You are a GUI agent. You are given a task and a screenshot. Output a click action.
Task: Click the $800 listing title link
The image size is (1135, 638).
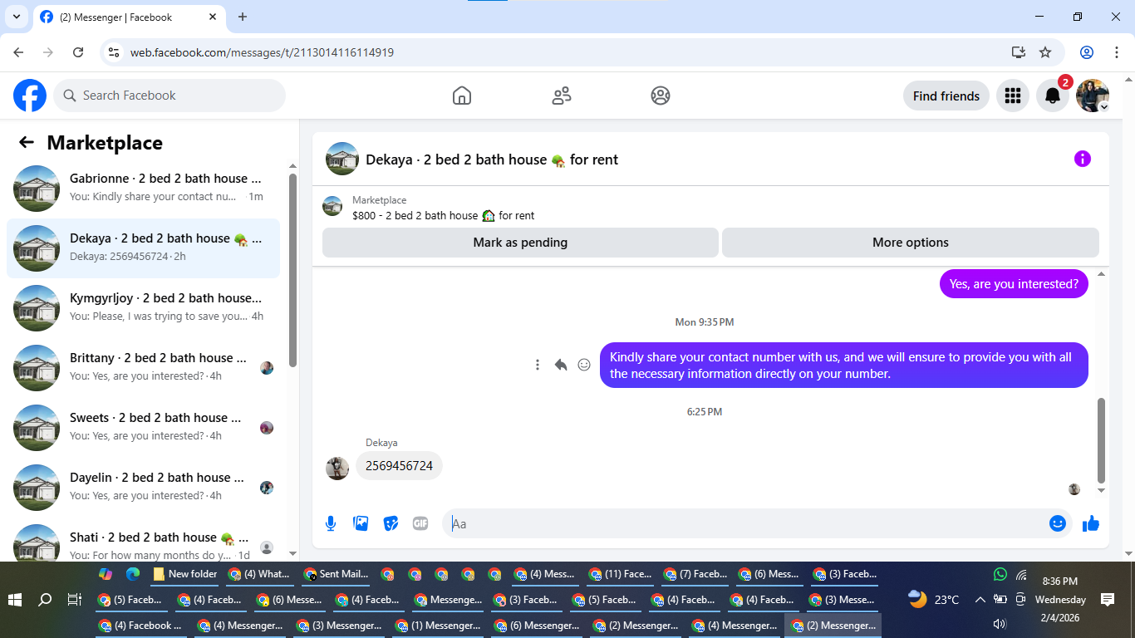point(443,215)
